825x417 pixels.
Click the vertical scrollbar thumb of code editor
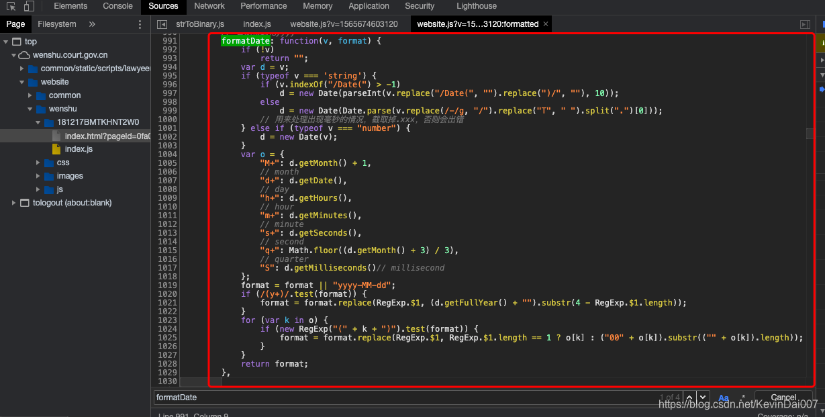click(810, 134)
